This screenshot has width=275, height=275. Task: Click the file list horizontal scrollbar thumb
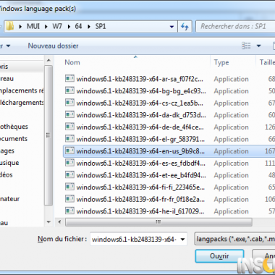coord(158,222)
